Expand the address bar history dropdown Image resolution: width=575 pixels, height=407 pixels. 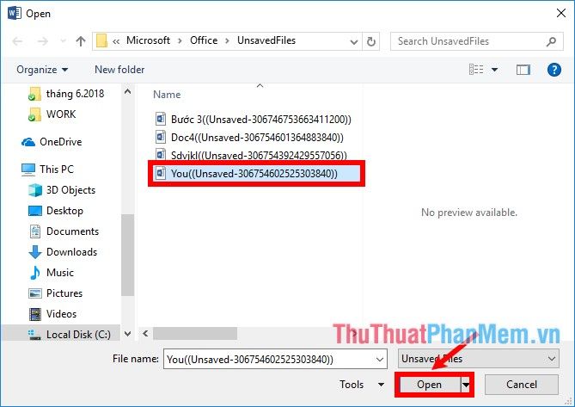[354, 41]
